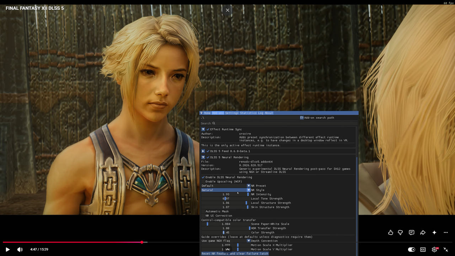
Task: Open the About tab
Action: click(x=269, y=113)
